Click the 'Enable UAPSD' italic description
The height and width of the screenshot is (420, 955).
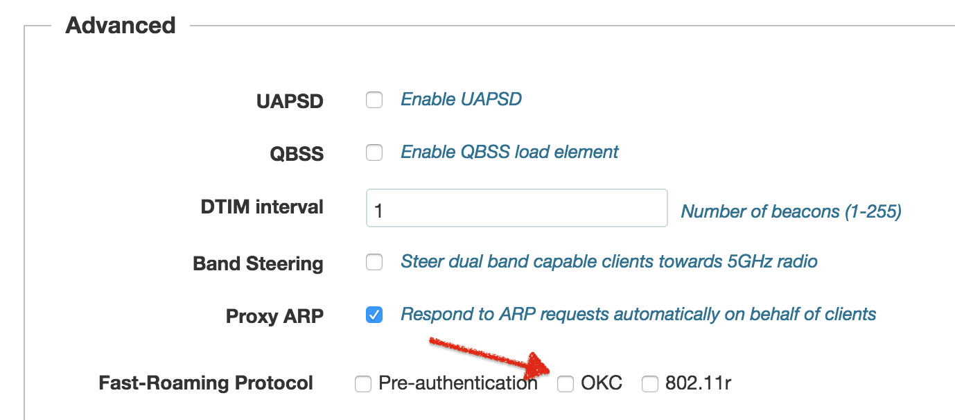(461, 99)
